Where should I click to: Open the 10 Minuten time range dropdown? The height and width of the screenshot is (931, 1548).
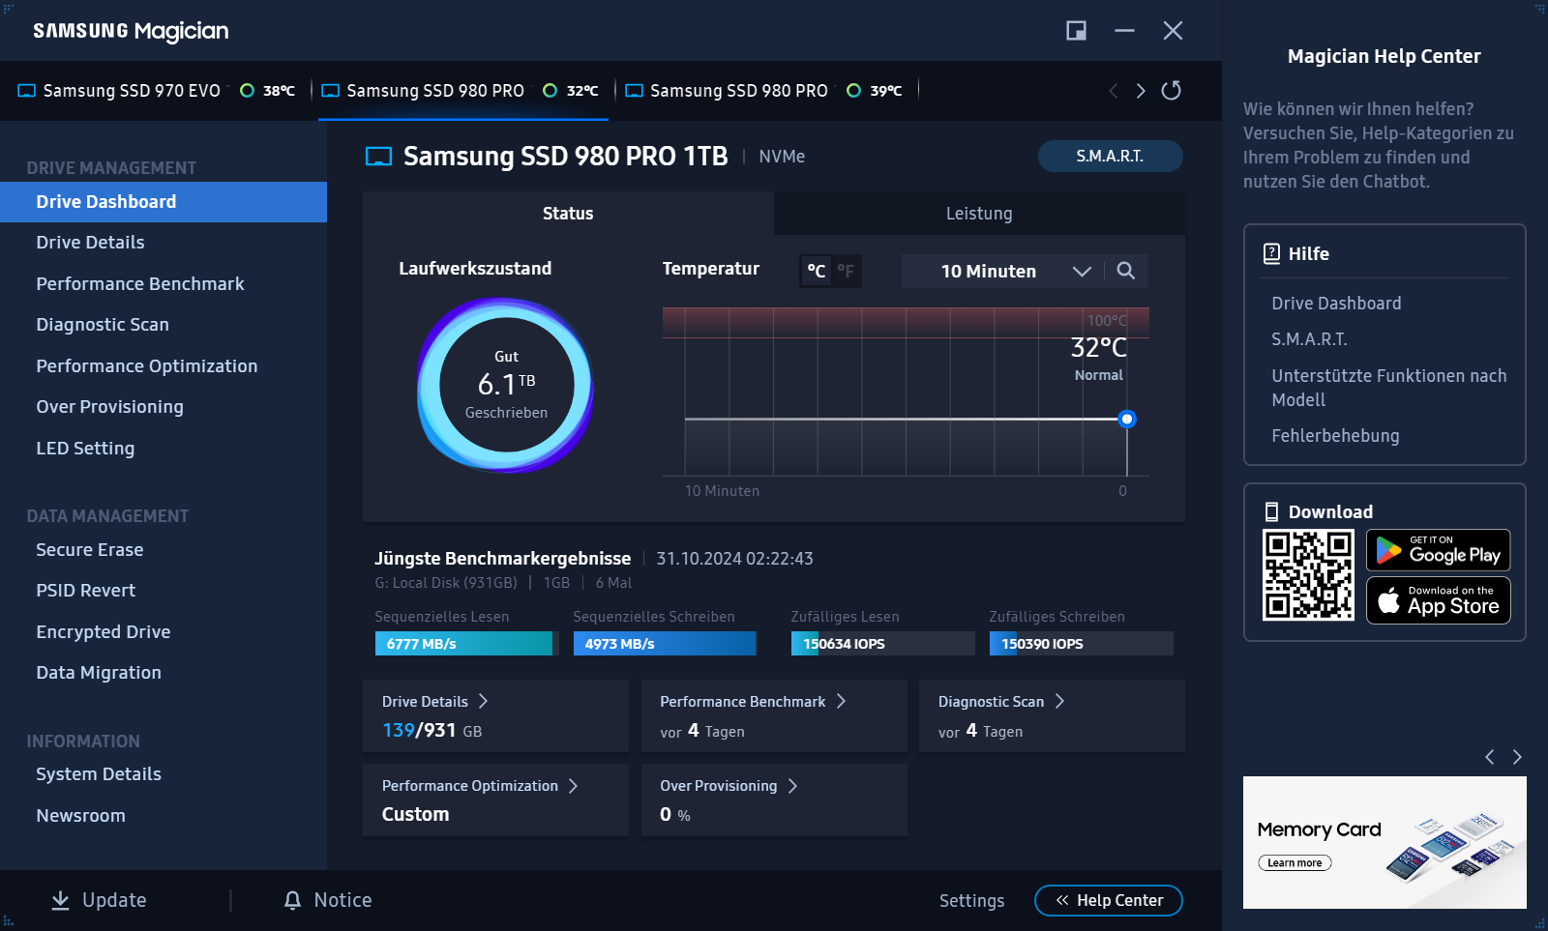coord(1001,272)
